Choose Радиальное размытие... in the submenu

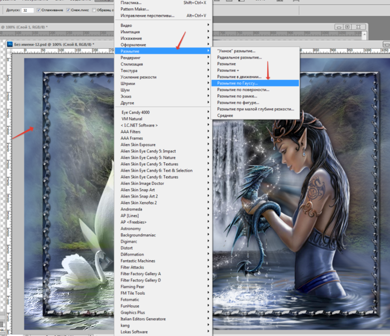pos(255,57)
